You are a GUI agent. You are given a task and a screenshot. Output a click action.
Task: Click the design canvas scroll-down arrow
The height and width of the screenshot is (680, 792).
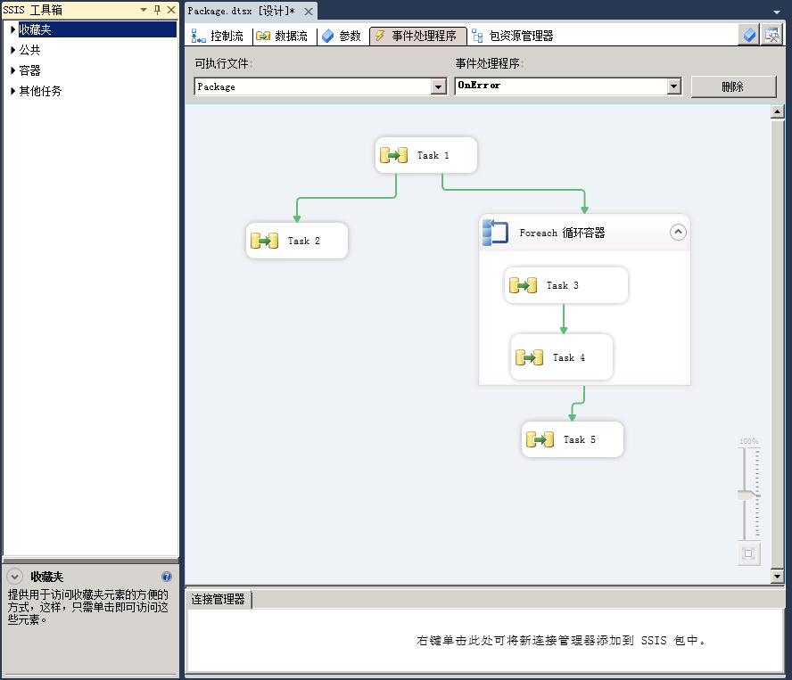point(777,577)
